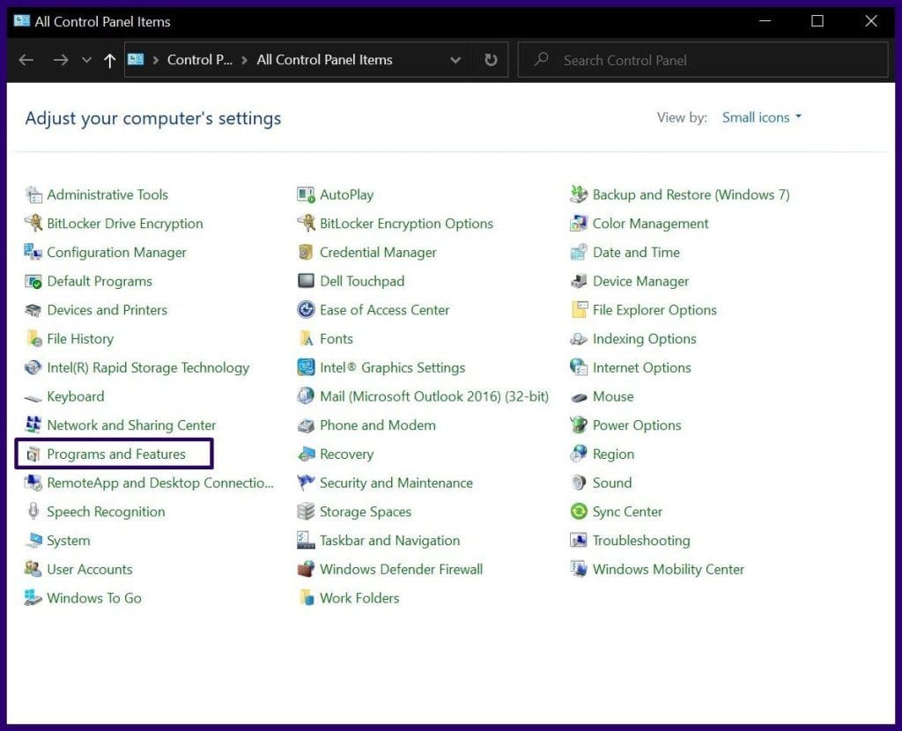Open recent locations chevron beside forward arrow
This screenshot has height=731, width=902.
tap(86, 59)
